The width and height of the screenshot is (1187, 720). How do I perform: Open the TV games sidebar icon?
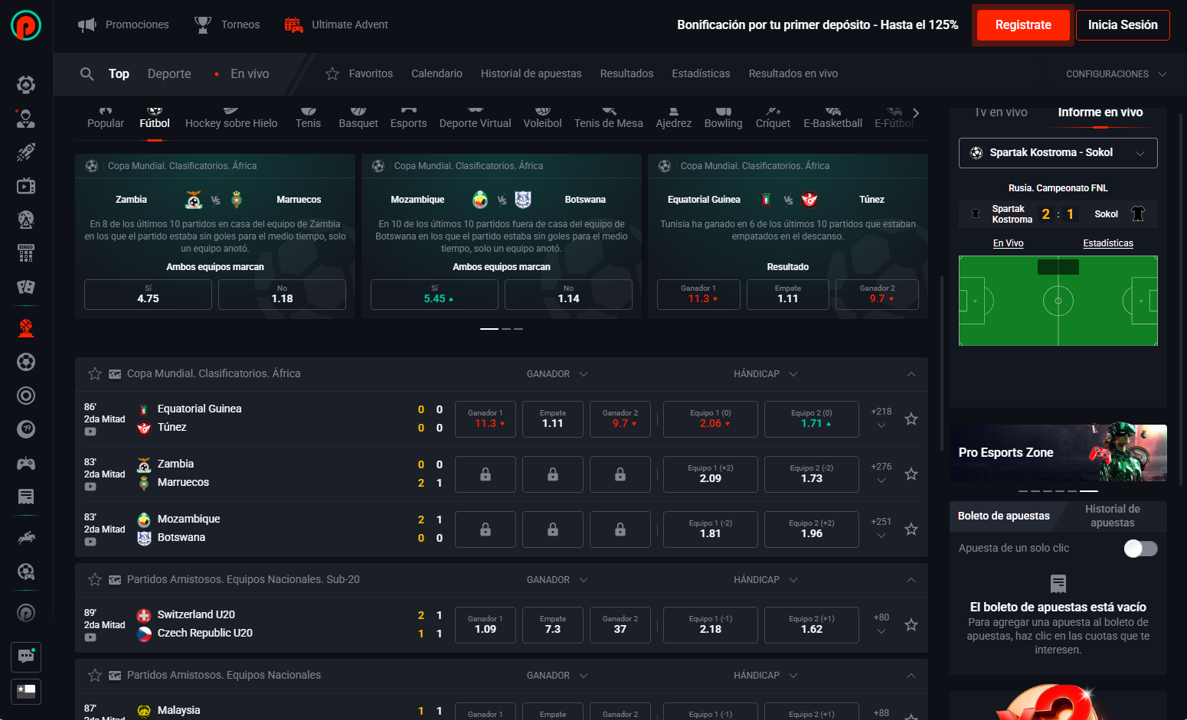pyautogui.click(x=26, y=185)
